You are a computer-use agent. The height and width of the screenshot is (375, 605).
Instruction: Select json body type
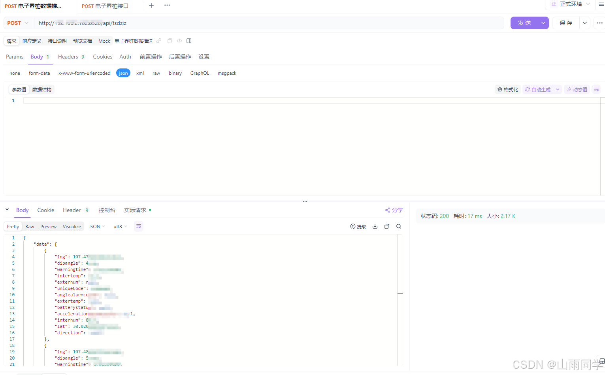123,73
